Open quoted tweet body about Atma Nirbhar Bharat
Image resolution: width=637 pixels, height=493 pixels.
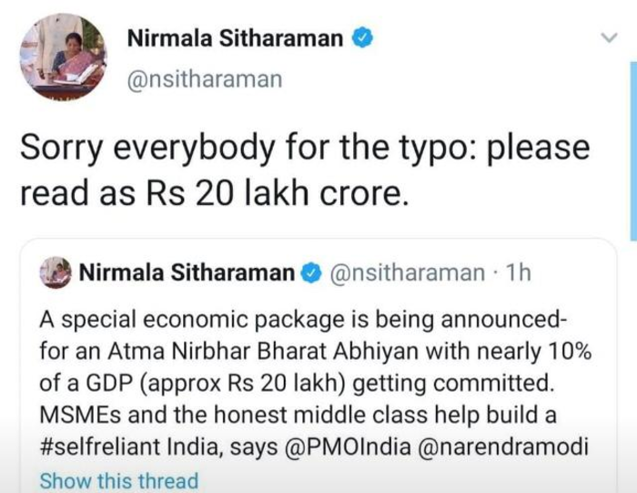click(315, 383)
